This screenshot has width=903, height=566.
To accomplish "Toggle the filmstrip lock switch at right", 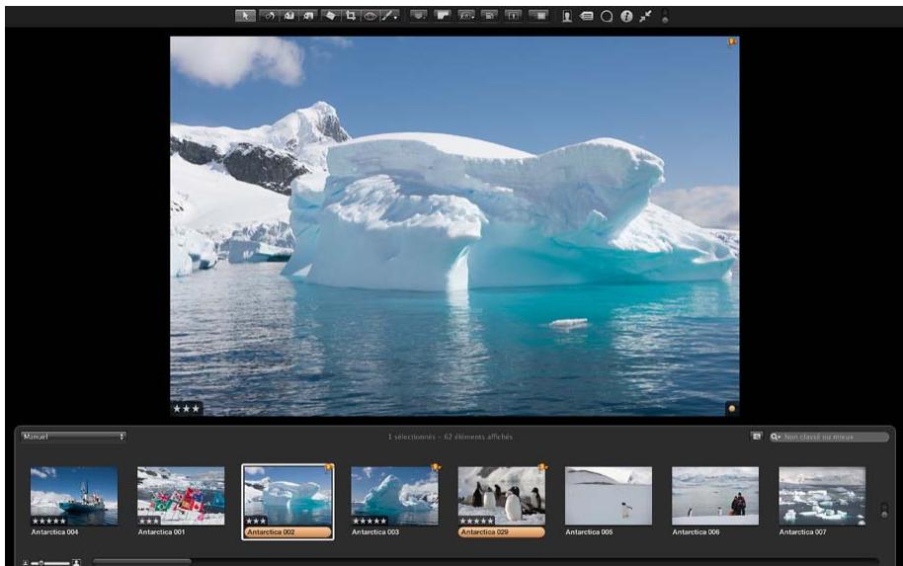I will pos(884,510).
